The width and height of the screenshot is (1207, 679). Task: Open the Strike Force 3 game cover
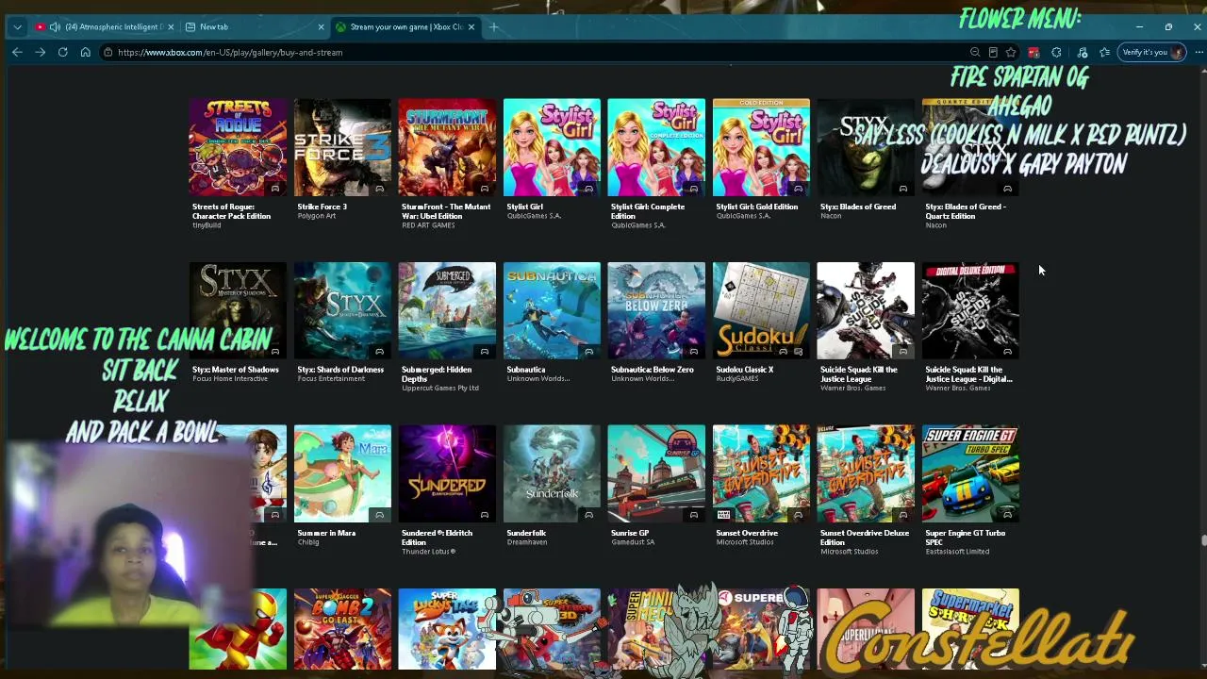(342, 148)
